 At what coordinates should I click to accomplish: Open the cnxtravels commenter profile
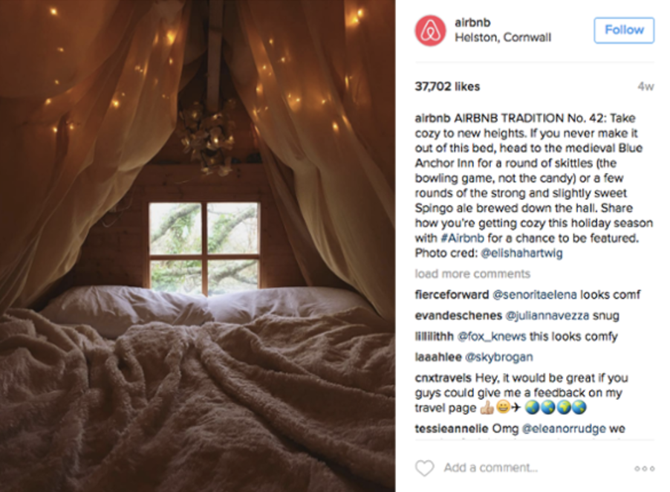443,378
